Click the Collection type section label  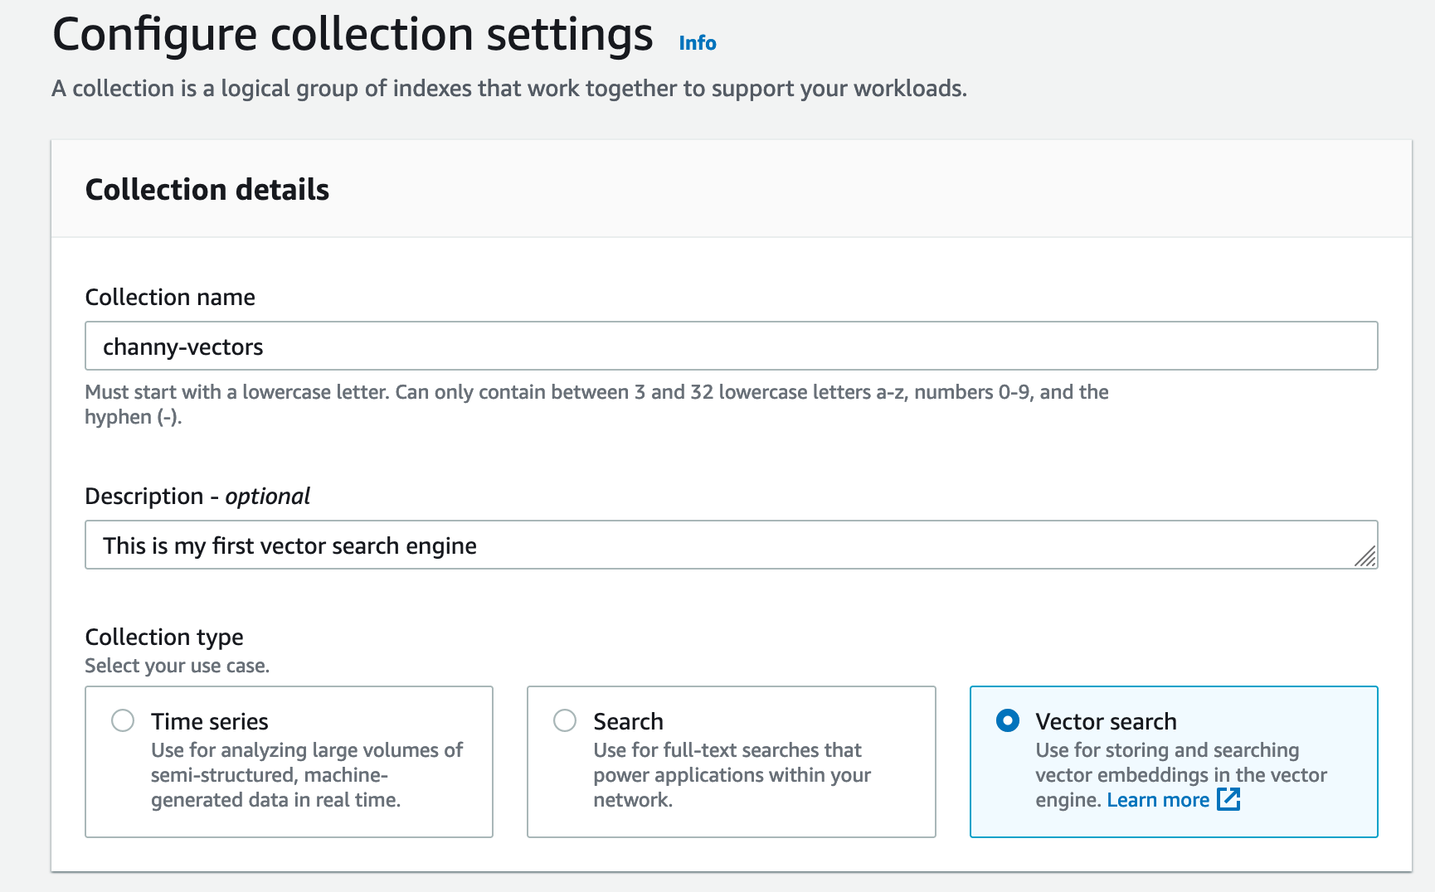coord(164,637)
